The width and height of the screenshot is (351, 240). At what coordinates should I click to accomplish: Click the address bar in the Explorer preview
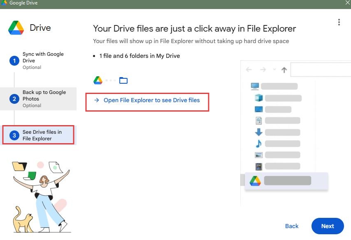321,69
